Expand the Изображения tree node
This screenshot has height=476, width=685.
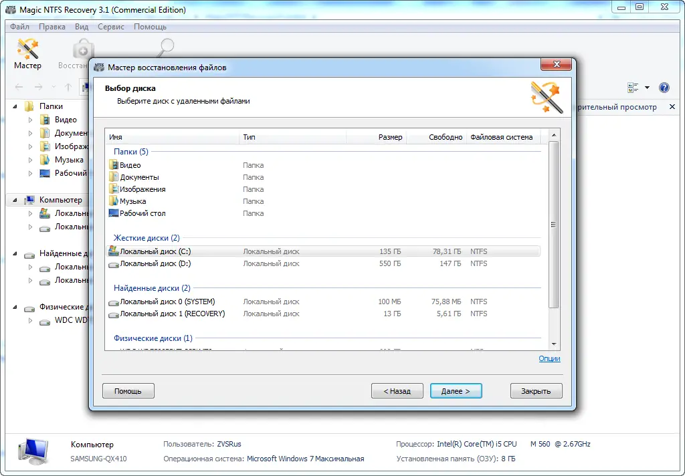pyautogui.click(x=30, y=146)
